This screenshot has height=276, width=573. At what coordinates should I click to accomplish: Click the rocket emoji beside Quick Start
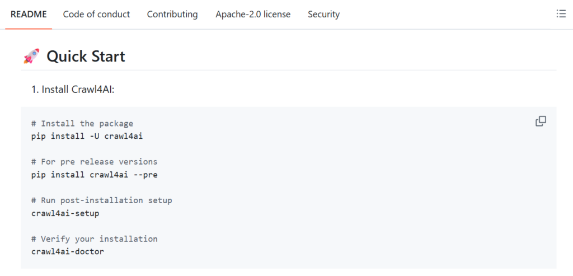[31, 57]
